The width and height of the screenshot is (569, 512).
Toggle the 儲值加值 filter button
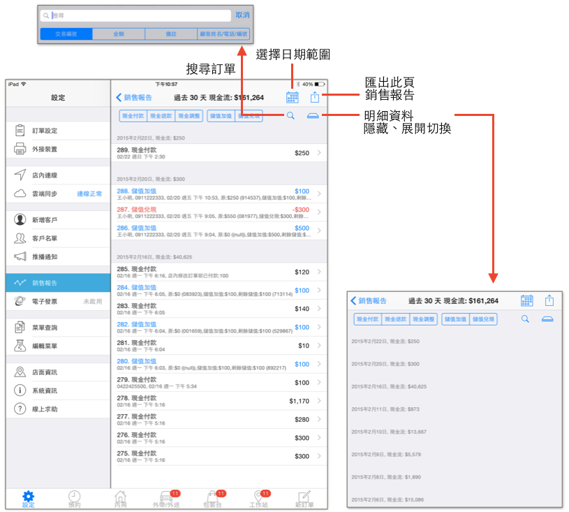pyautogui.click(x=221, y=116)
